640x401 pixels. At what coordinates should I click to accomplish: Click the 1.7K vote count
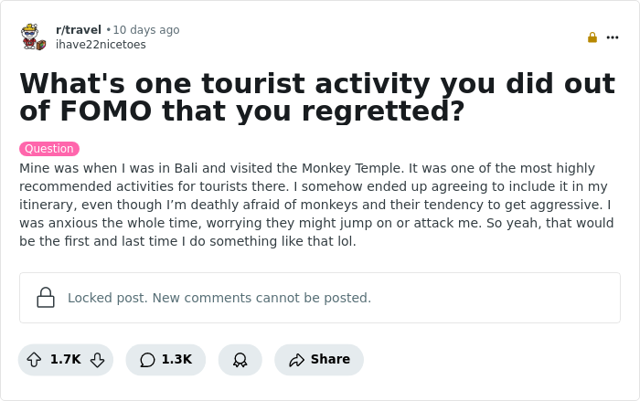click(66, 360)
